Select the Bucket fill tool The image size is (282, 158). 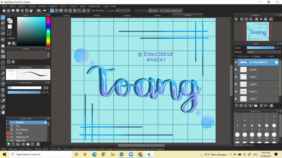point(3,51)
